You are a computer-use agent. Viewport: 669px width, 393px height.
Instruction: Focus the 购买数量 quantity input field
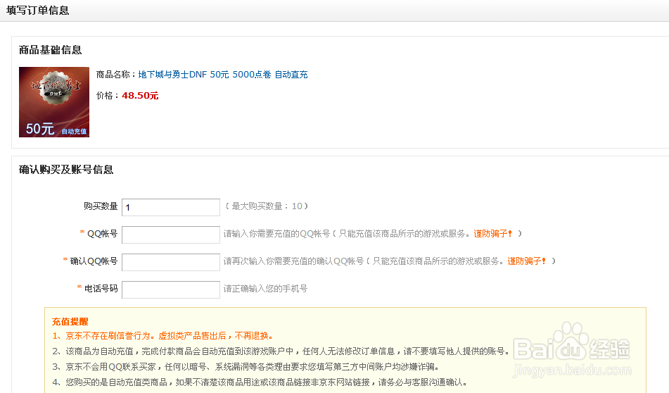click(171, 207)
